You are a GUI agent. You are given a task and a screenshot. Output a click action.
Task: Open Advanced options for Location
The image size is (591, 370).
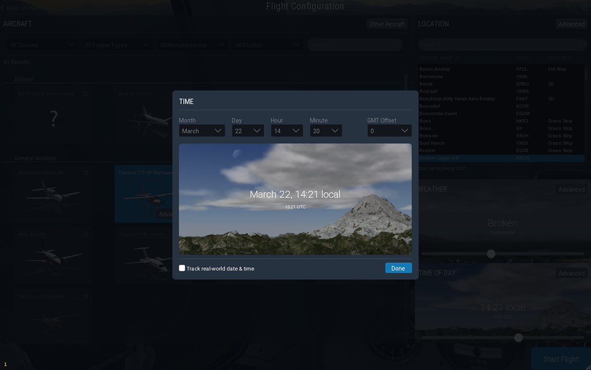pyautogui.click(x=572, y=24)
